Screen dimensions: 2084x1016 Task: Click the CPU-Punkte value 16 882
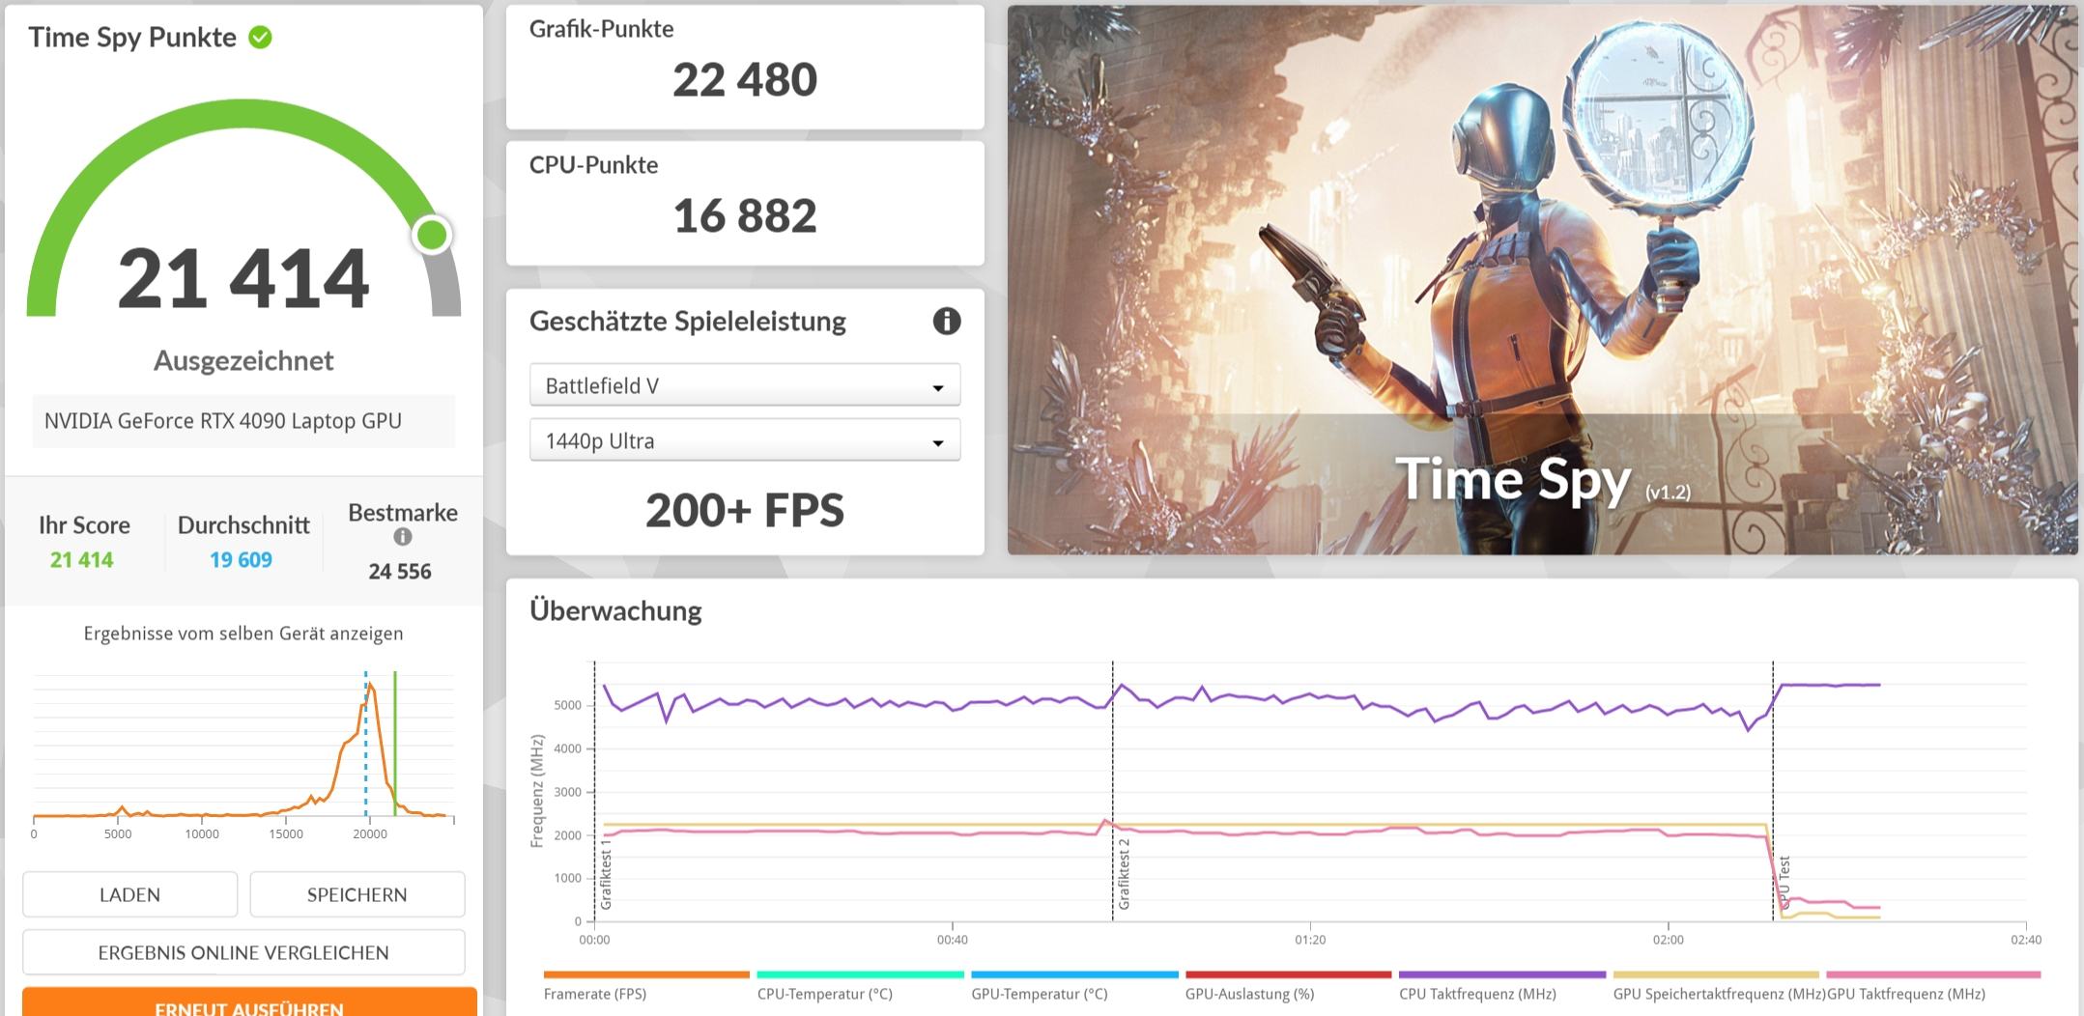click(x=745, y=215)
